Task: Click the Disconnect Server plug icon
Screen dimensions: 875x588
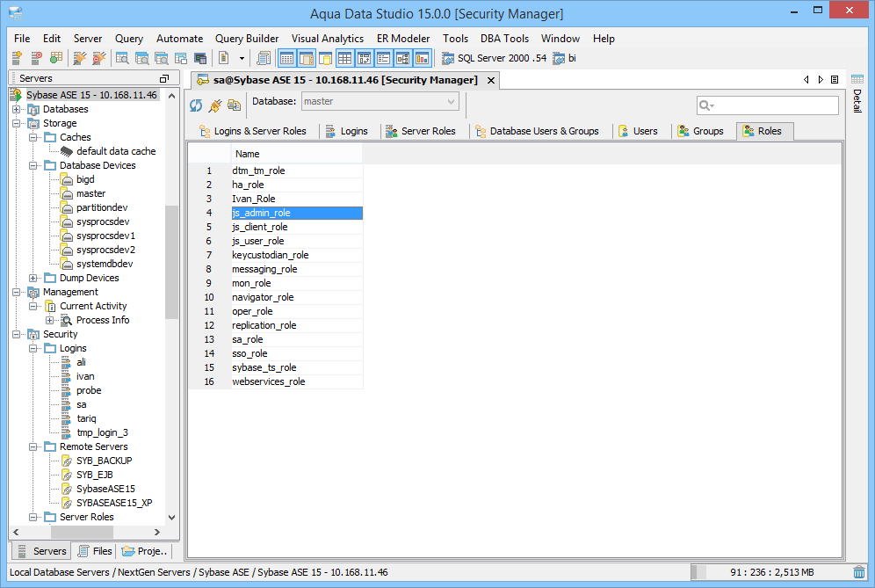Action: click(x=98, y=57)
